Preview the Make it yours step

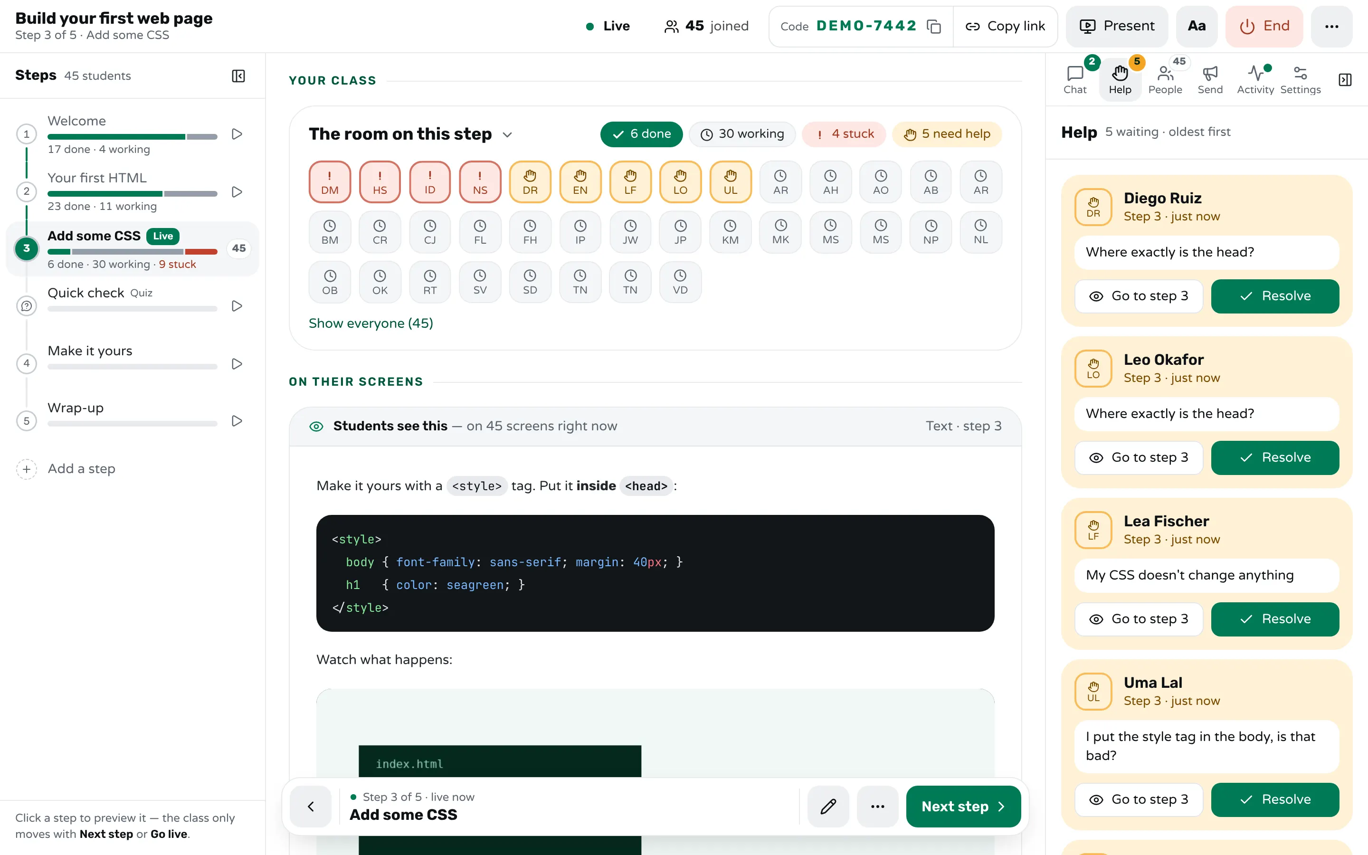tap(237, 363)
